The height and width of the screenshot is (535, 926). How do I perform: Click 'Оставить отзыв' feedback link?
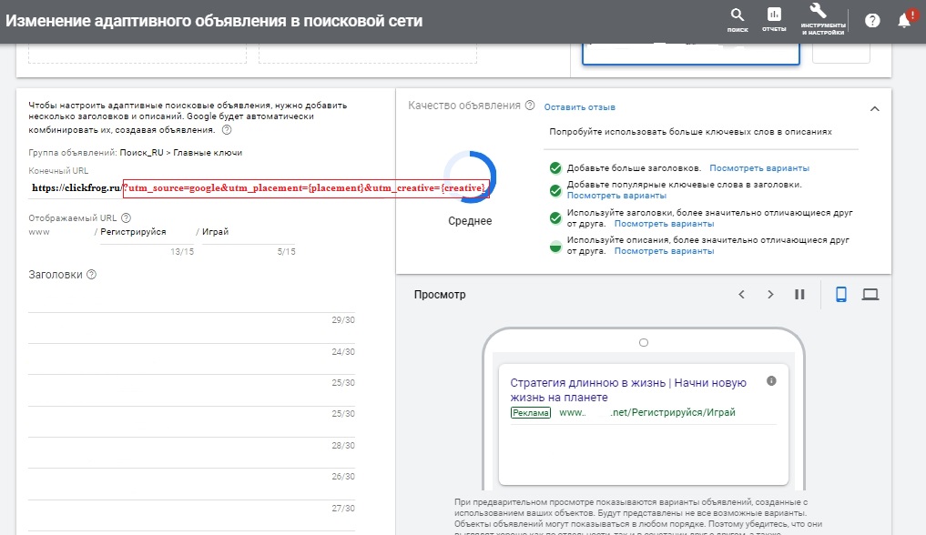(579, 106)
